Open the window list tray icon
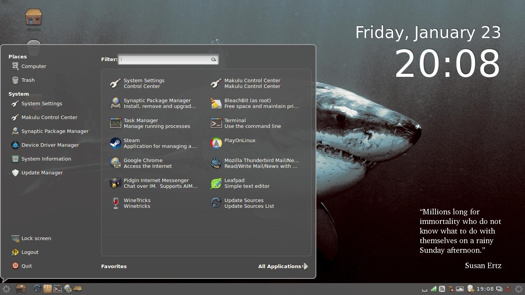This screenshot has width=525, height=295. tap(499, 289)
